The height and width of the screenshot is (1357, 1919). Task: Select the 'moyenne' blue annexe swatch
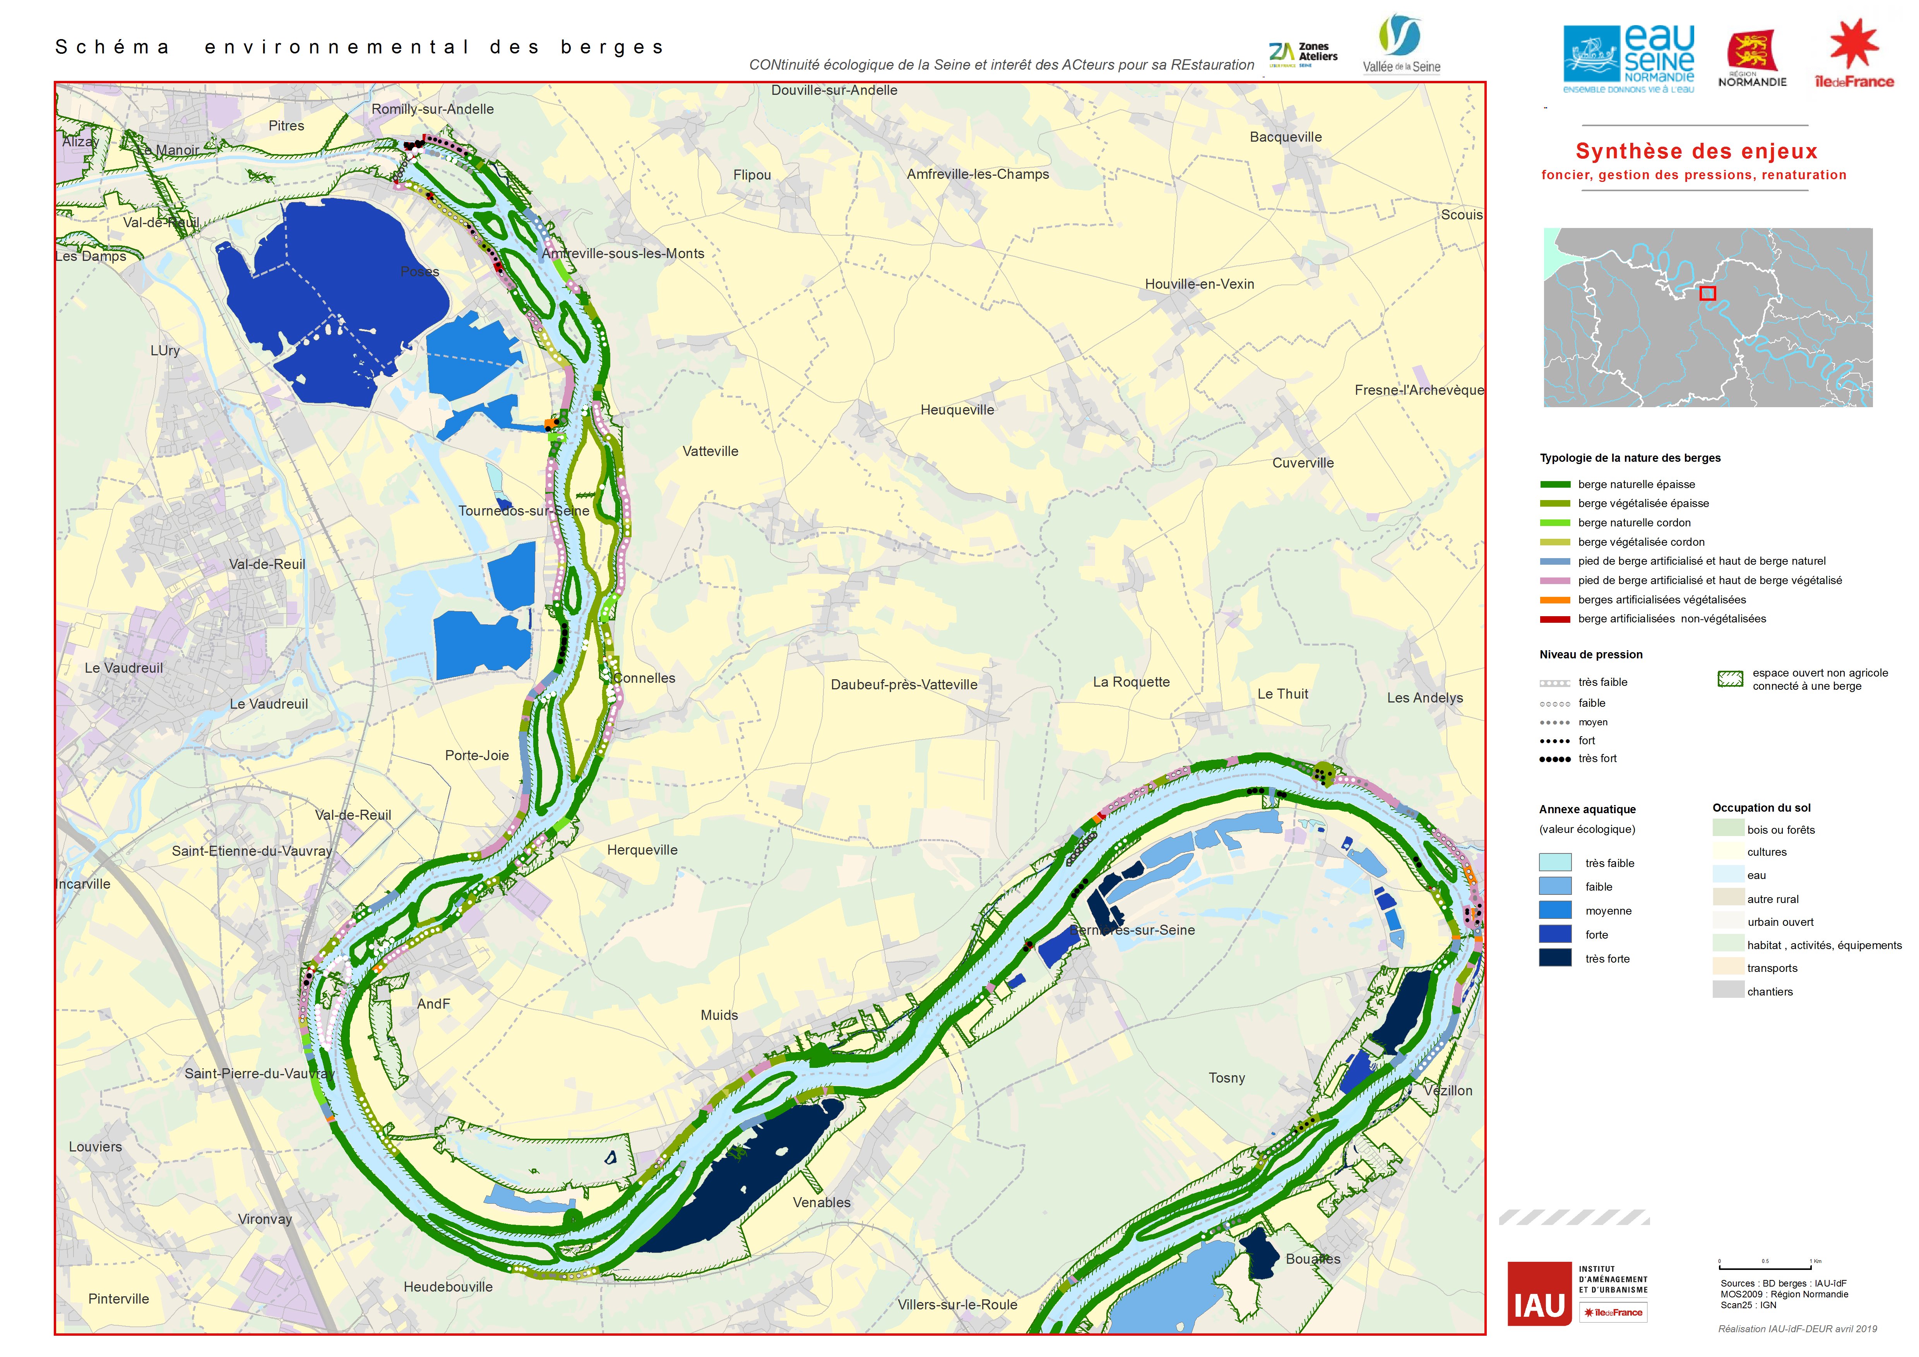1555,910
